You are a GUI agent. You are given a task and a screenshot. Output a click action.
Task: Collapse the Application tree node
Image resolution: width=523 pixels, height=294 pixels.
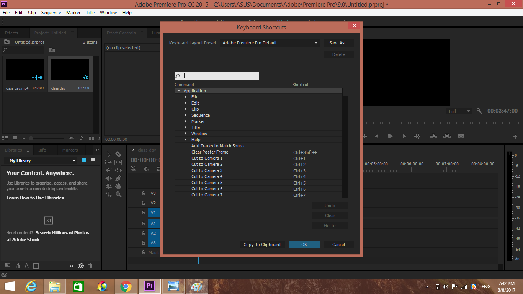point(178,91)
